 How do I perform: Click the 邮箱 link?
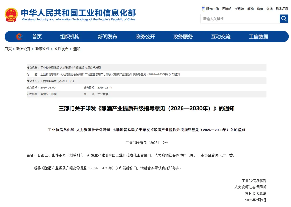pos(251,9)
